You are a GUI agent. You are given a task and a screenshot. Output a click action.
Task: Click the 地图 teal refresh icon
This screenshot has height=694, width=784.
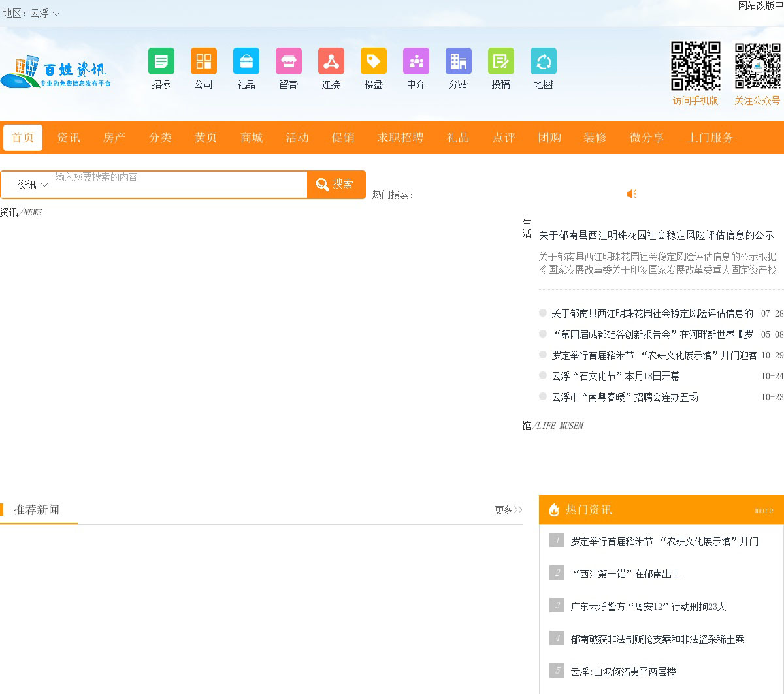tap(543, 61)
